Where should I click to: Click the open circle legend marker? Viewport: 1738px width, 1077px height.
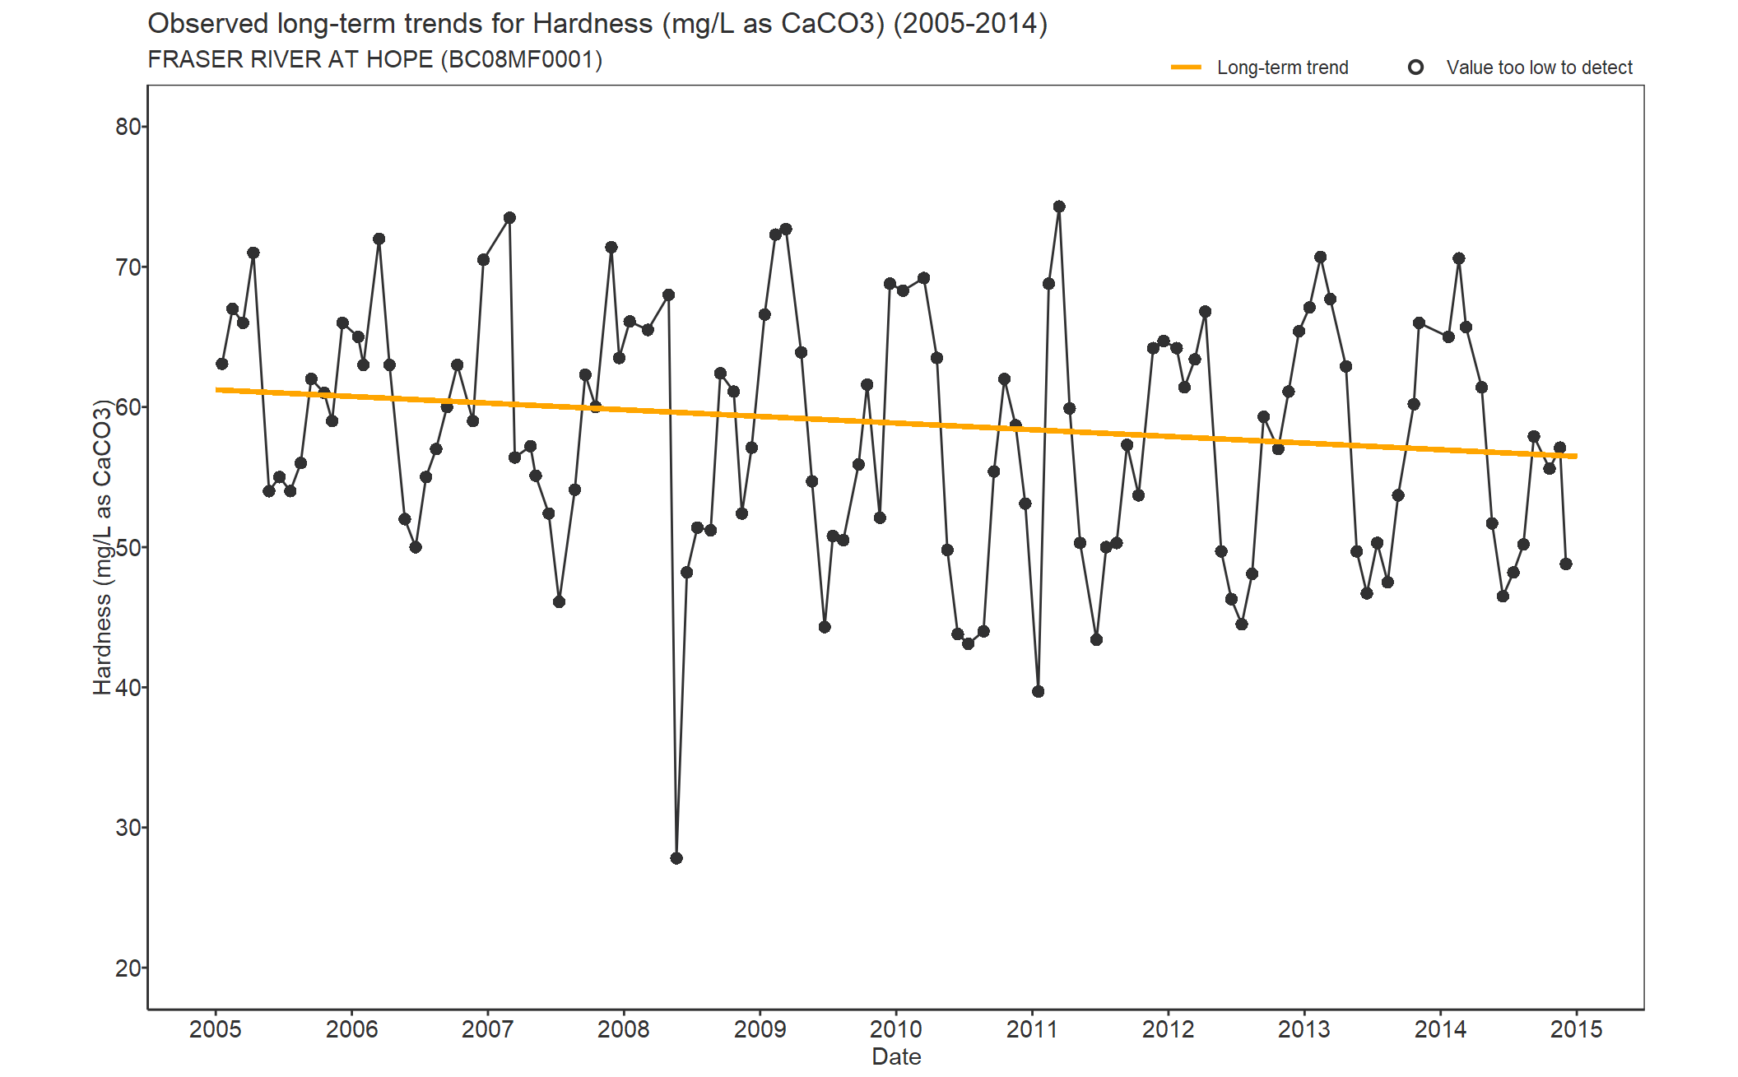1415,67
